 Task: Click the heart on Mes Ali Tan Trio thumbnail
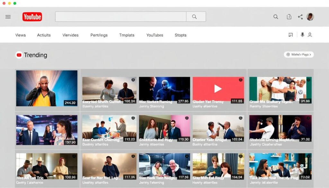74,156
